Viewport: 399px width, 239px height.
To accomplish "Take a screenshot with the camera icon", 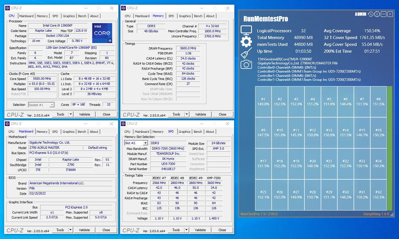I will coord(246,64).
